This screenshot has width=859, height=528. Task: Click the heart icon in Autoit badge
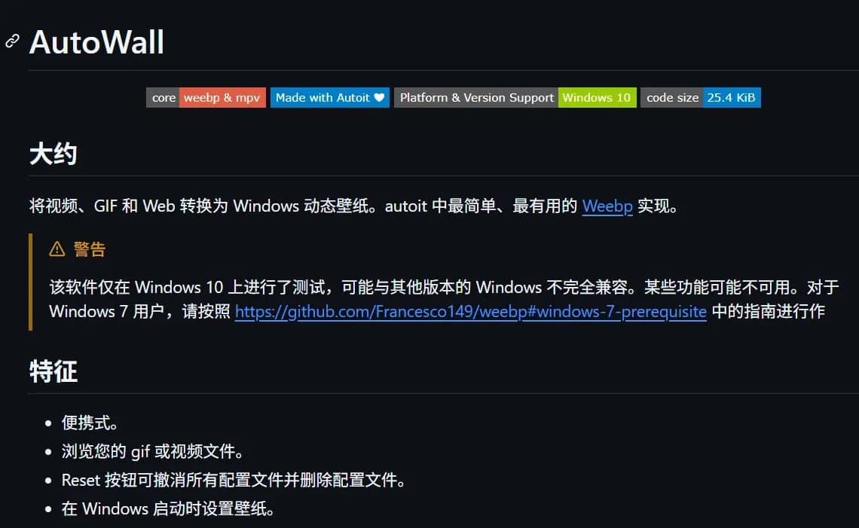coord(379,98)
